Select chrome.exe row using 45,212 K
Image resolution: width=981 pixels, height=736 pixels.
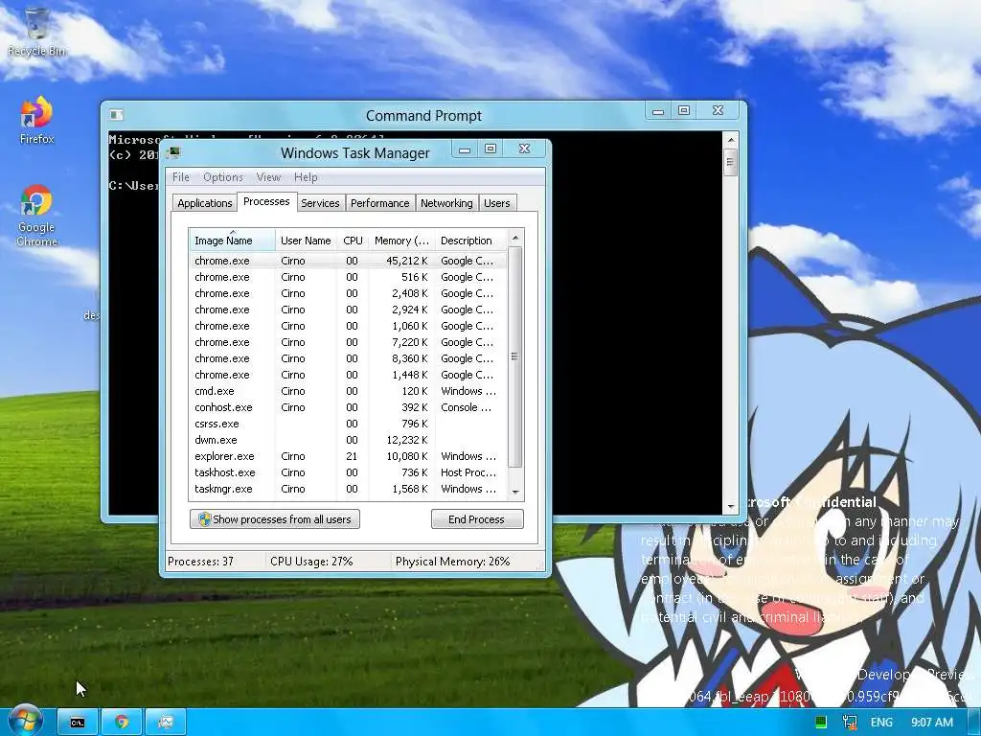[x=348, y=261]
